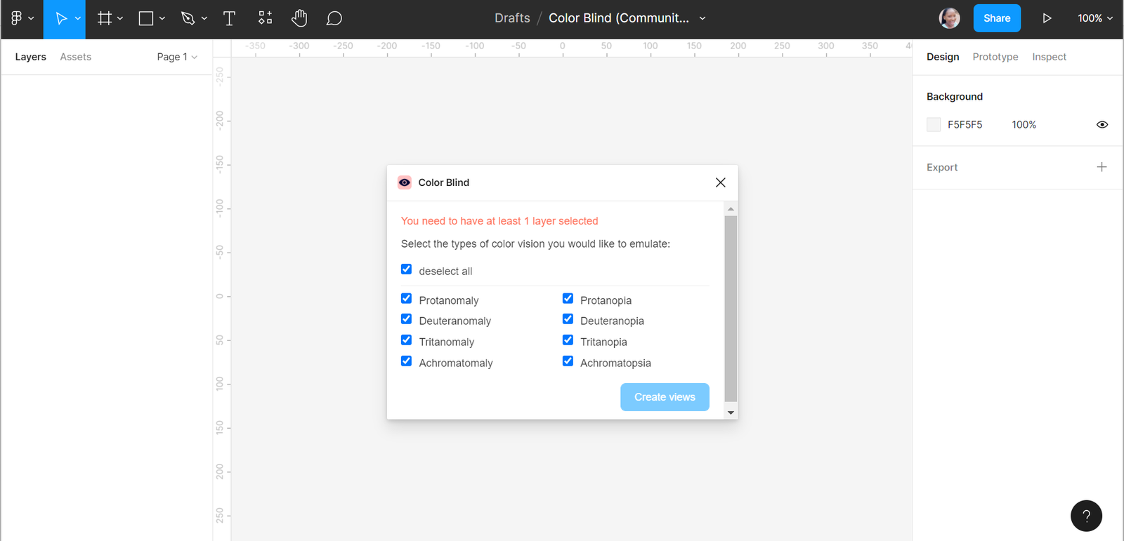Open the 100% zoom dropdown
The height and width of the screenshot is (541, 1124).
1094,18
